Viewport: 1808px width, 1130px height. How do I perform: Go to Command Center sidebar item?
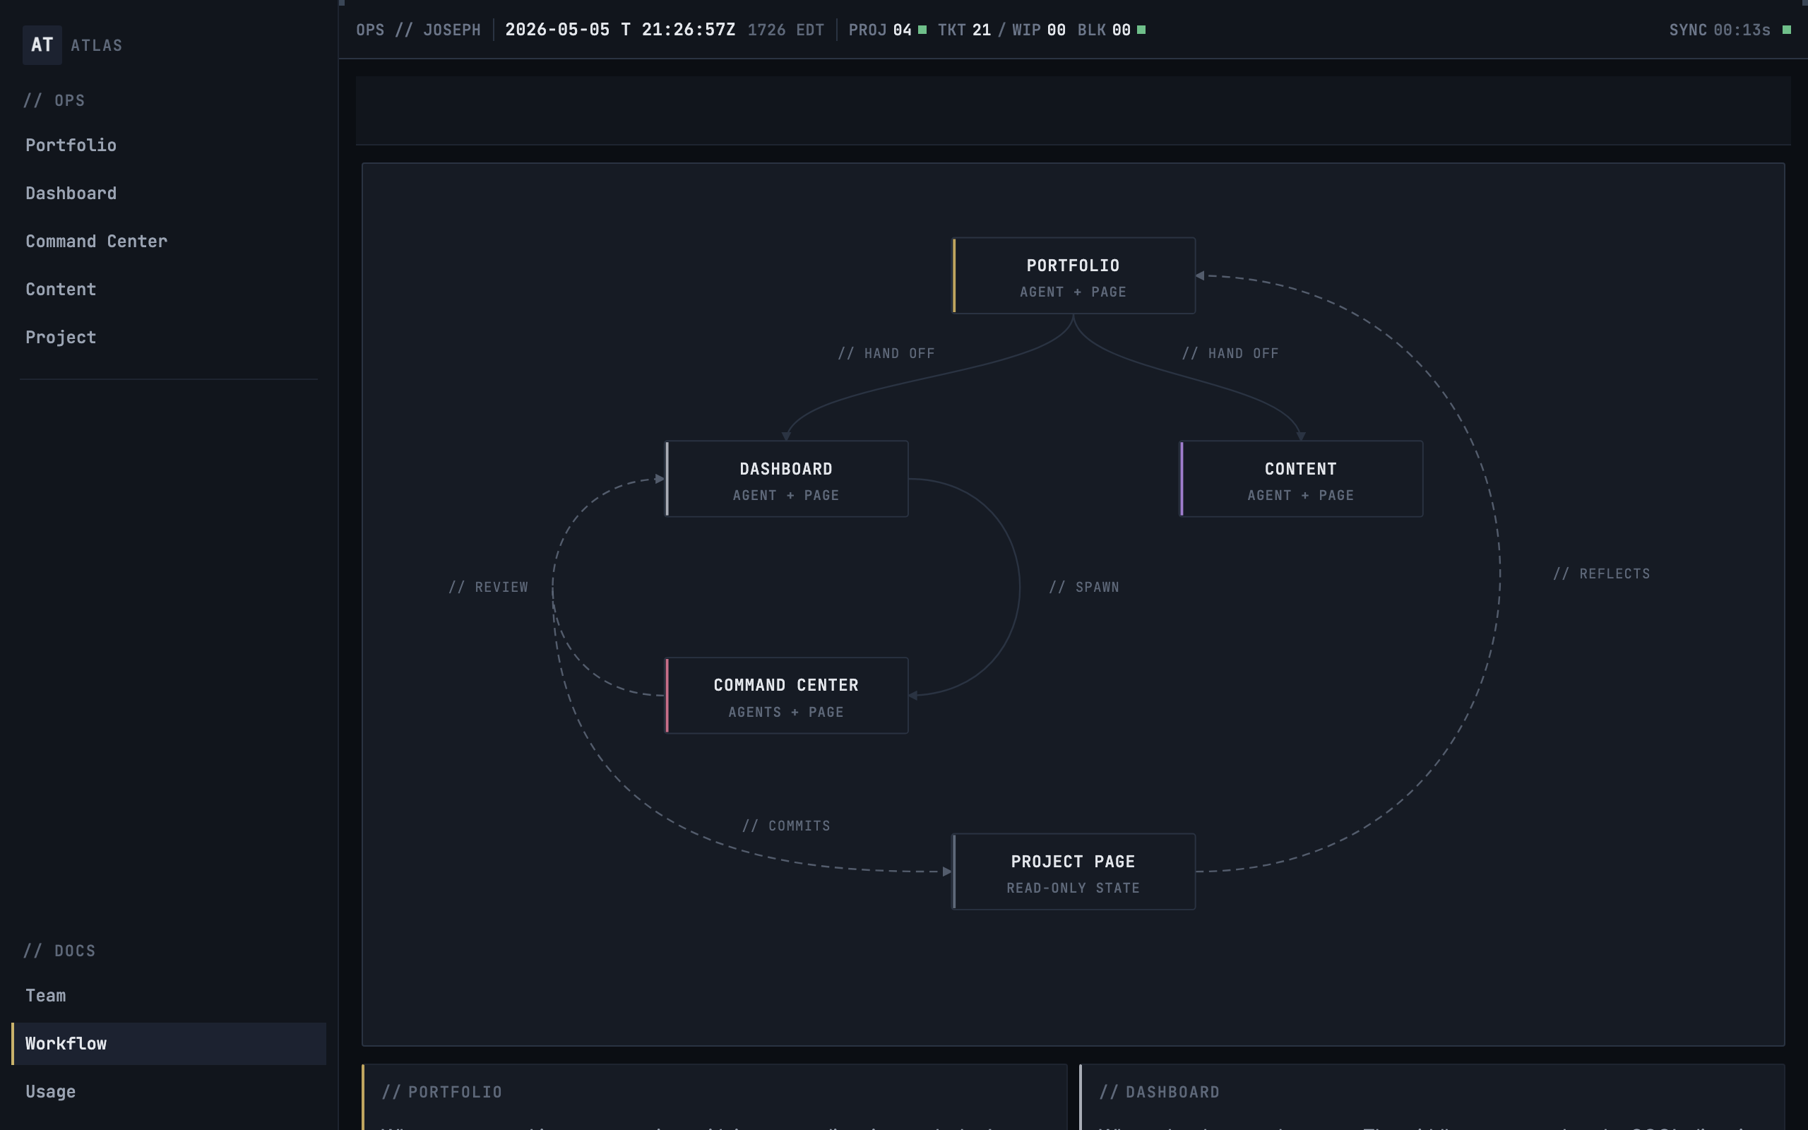96,241
